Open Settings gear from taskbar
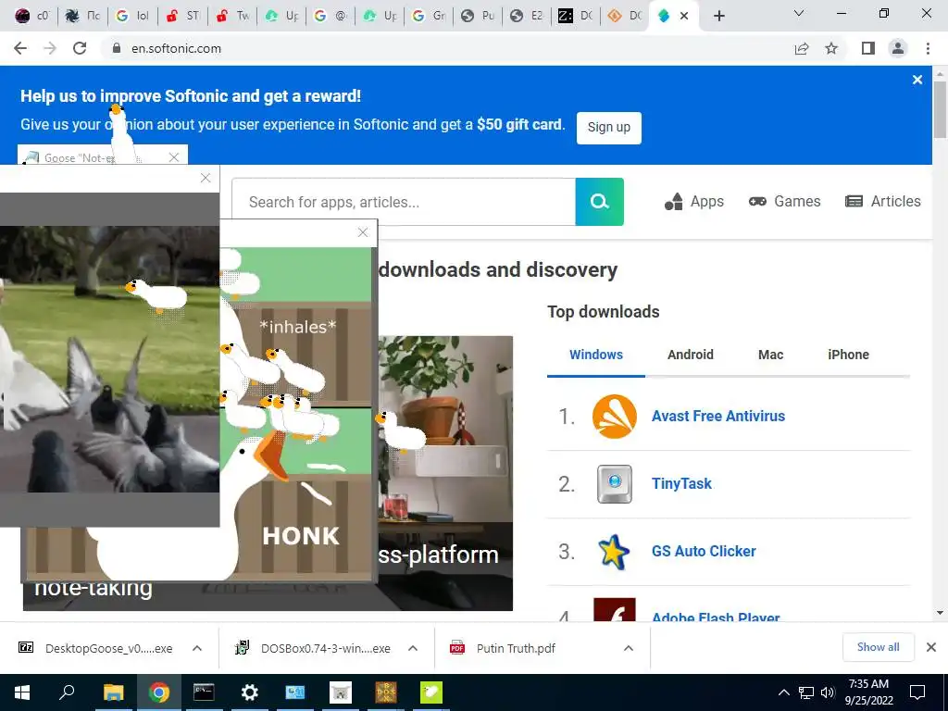Screen dimensions: 948x711 249,692
